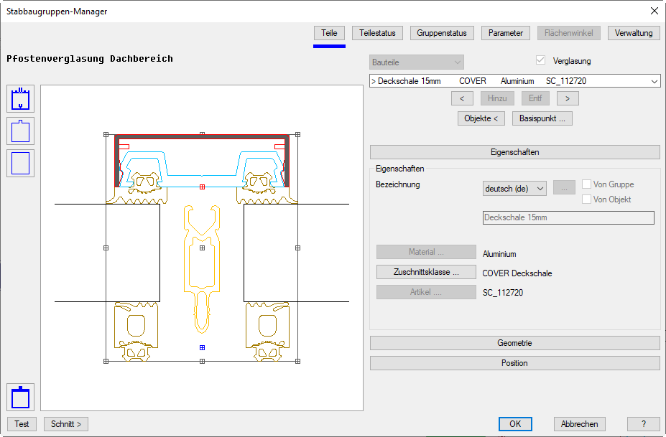Enable the Von Gruppe checkbox
This screenshot has height=437, width=666.
(586, 184)
